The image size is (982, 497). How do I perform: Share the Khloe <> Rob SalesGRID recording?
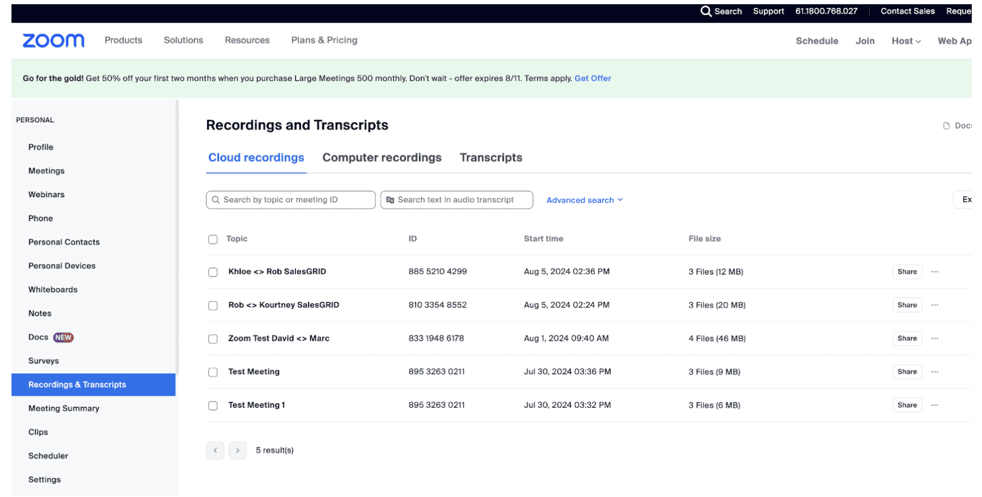point(907,272)
